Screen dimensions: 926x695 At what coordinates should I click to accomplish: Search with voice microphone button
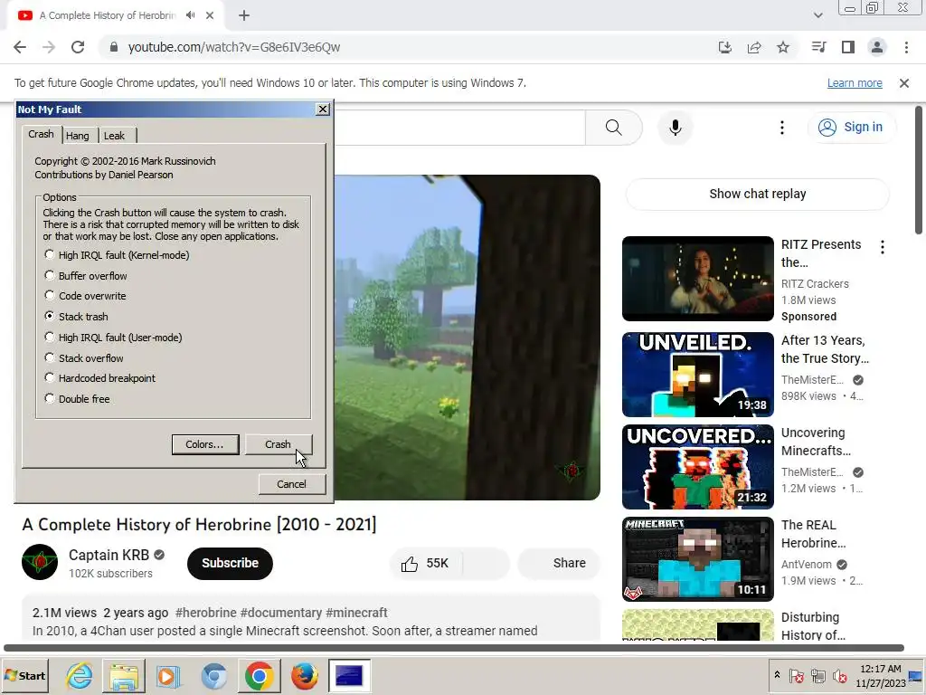(675, 127)
